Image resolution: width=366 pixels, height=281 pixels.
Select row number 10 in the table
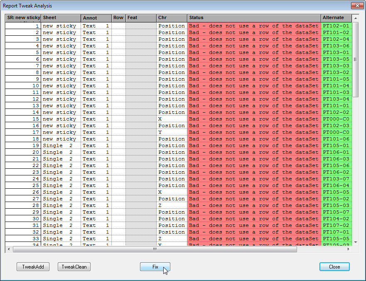tap(23, 86)
